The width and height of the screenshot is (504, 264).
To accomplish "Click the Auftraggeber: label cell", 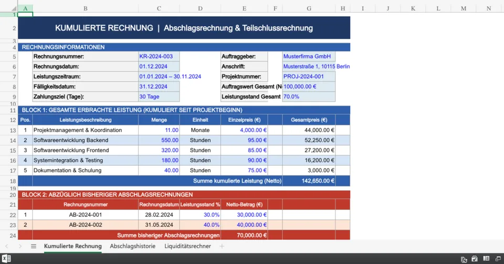I will (x=244, y=57).
